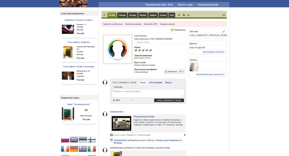This screenshot has height=156, width=289.
Task: Click the home icon in community toolbar
Action: point(104,15)
